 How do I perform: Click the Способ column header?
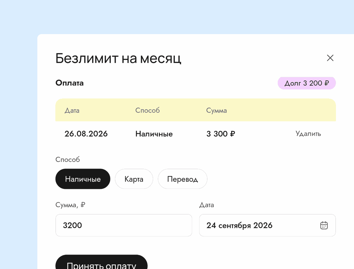tap(147, 110)
